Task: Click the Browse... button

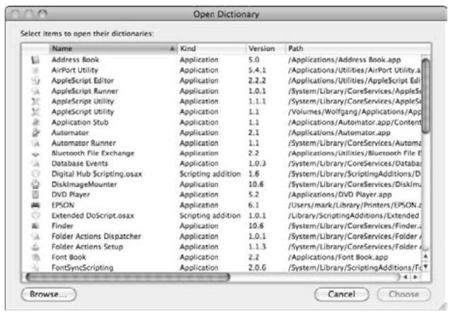Action: click(49, 294)
